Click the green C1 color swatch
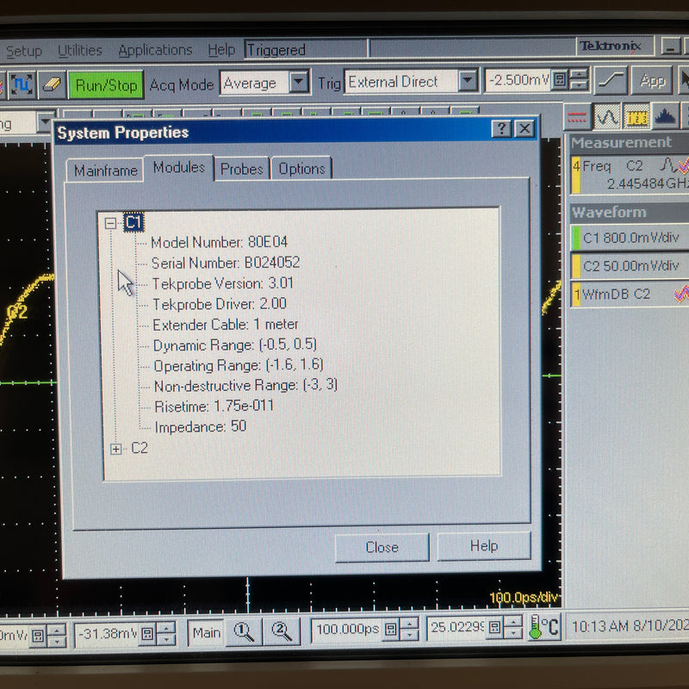 (576, 238)
